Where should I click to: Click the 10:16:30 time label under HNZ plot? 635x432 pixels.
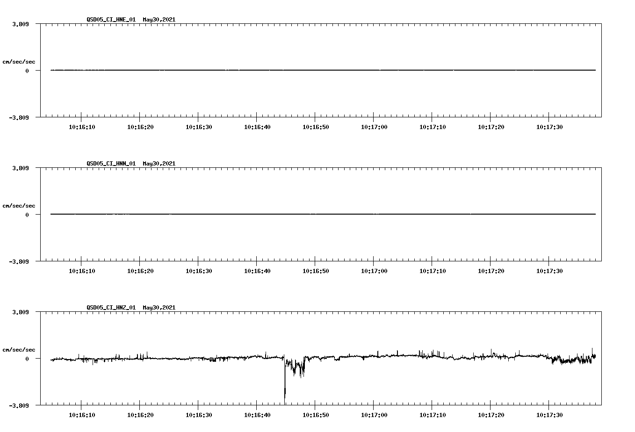199,415
